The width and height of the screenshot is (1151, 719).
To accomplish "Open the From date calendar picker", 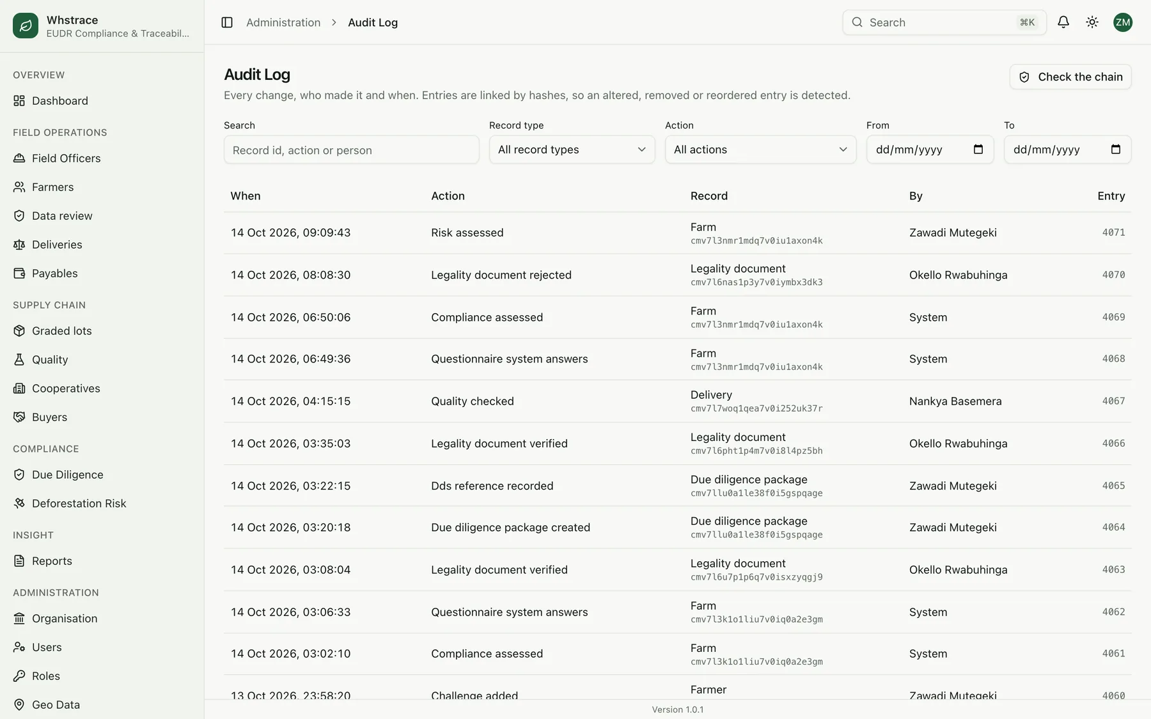I will pyautogui.click(x=978, y=149).
